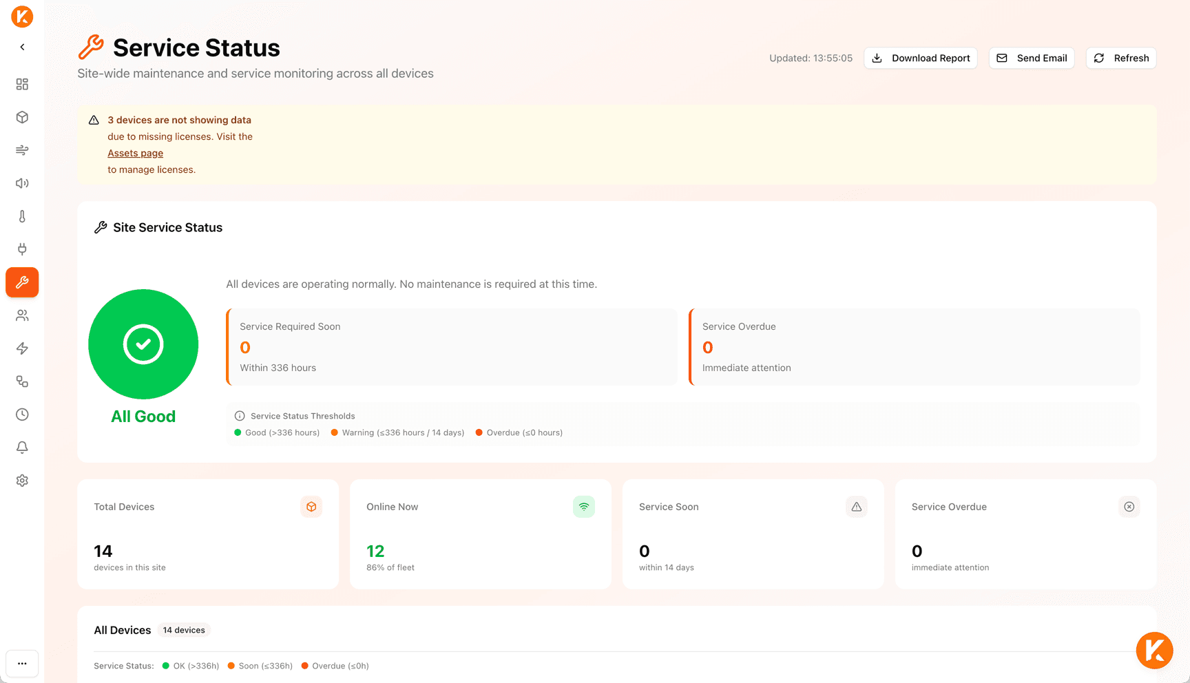Open the power plug icon in sidebar
The width and height of the screenshot is (1190, 683).
[x=22, y=249]
